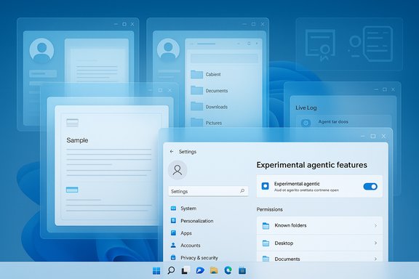Click the Agent entry icon in Live Log
Viewport: 419px width, 279px height.
(x=306, y=123)
